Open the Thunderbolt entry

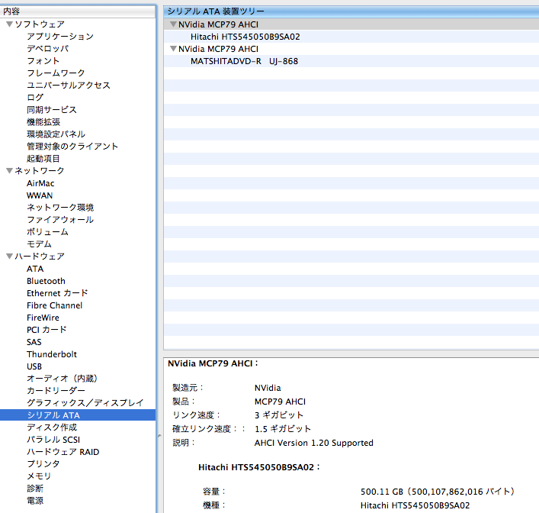52,354
